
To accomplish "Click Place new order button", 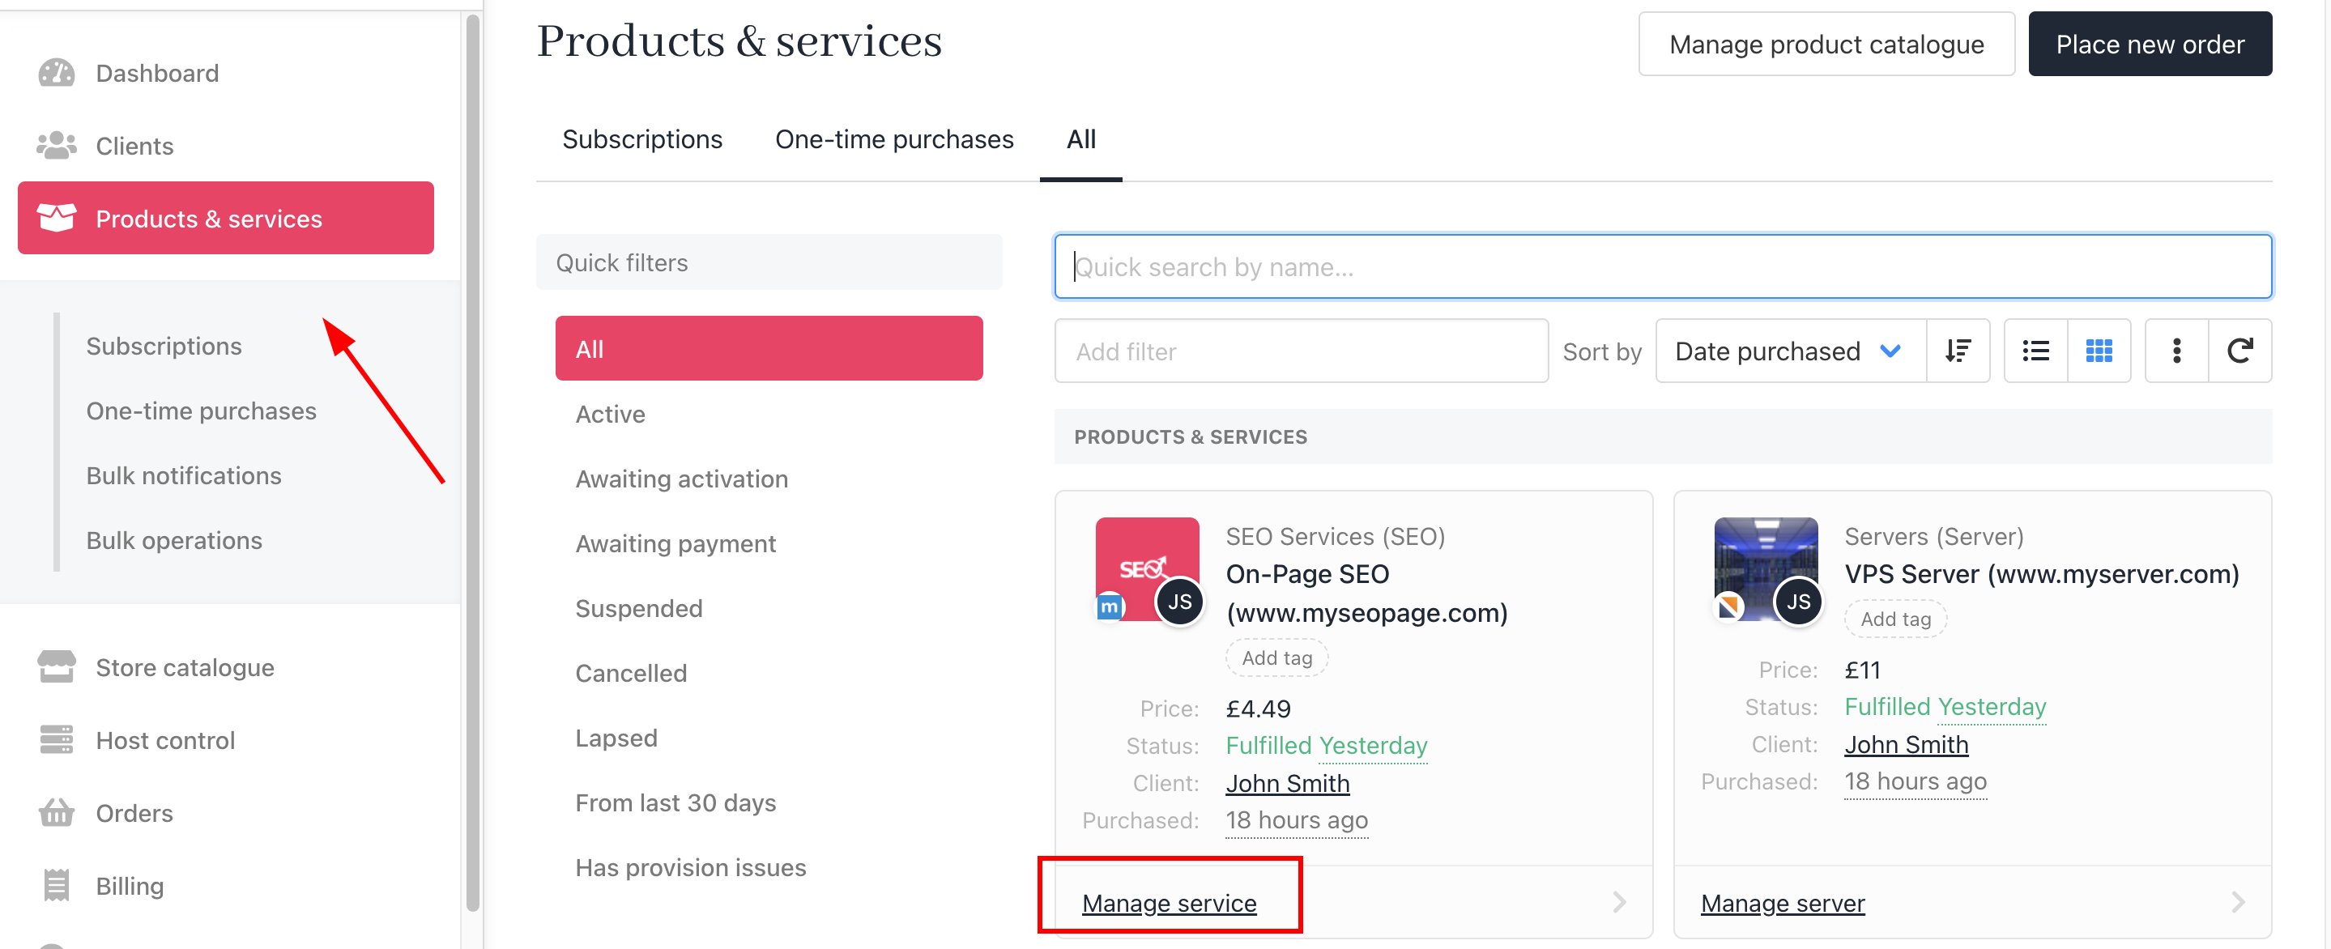I will pyautogui.click(x=2150, y=44).
